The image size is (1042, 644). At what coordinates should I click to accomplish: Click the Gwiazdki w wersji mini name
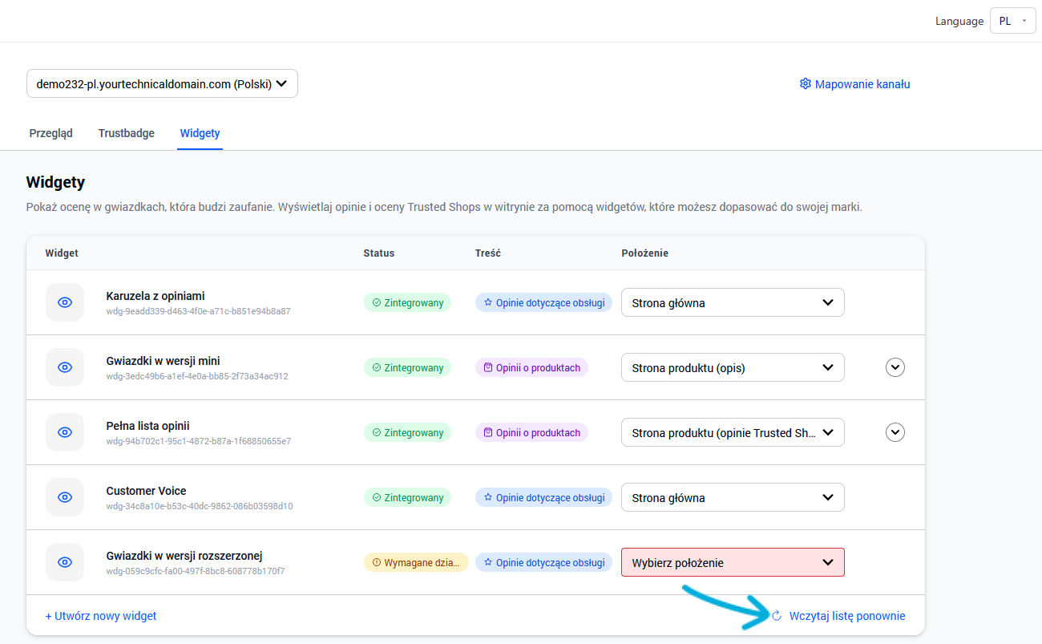[163, 361]
